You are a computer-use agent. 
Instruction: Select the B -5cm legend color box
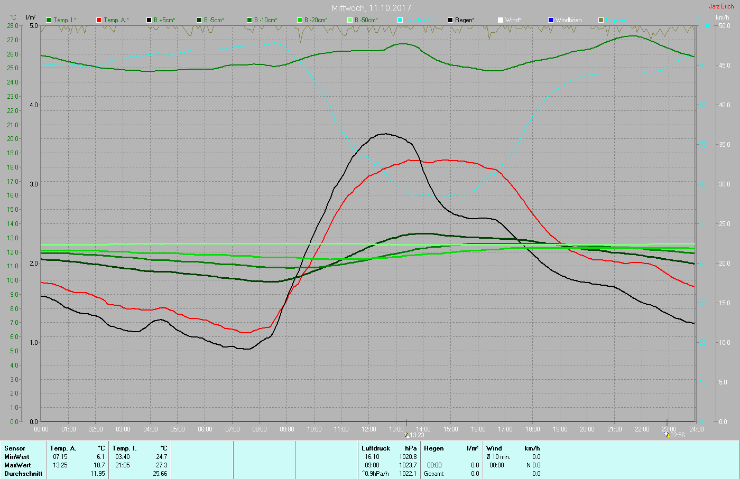(x=199, y=20)
